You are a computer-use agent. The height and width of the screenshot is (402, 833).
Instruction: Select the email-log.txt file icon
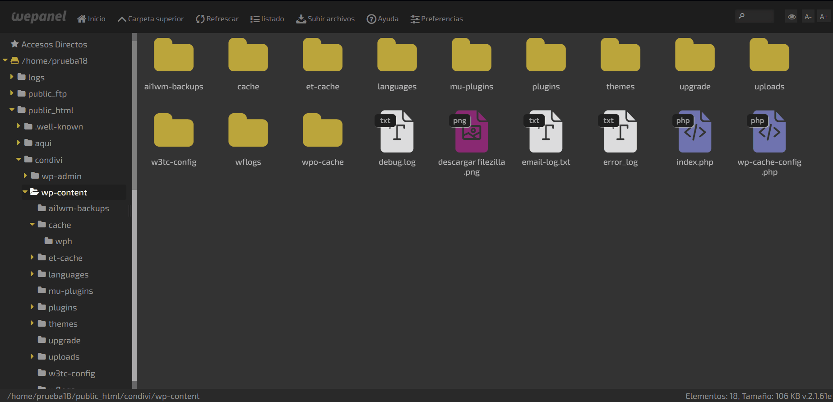click(x=546, y=132)
